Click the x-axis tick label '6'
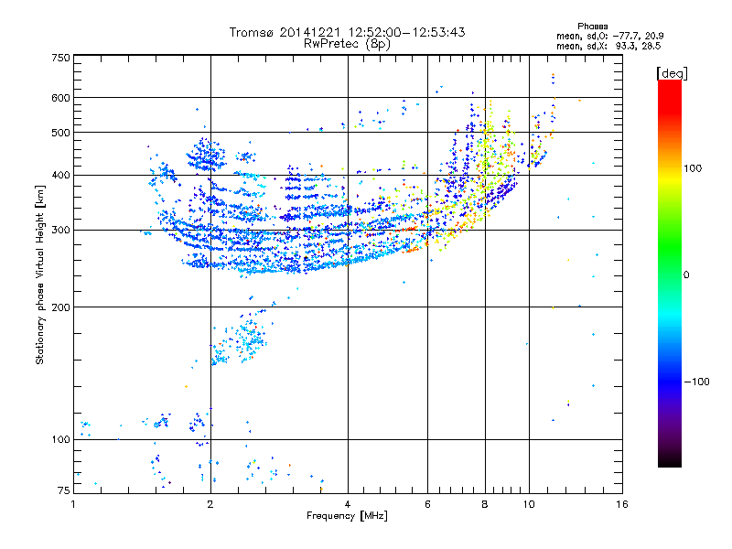 pyautogui.click(x=427, y=504)
